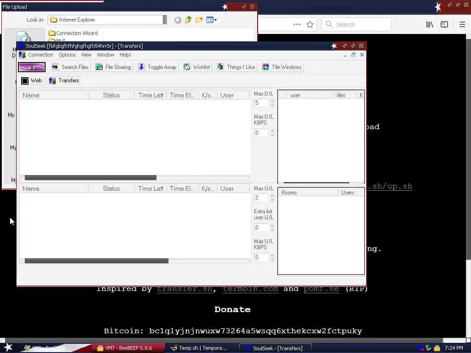Restore the inner Transfers child window
The height and width of the screenshot is (353, 471).
point(353,55)
